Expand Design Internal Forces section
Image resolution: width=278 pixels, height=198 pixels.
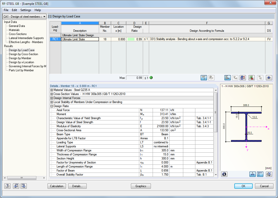tap(52, 98)
